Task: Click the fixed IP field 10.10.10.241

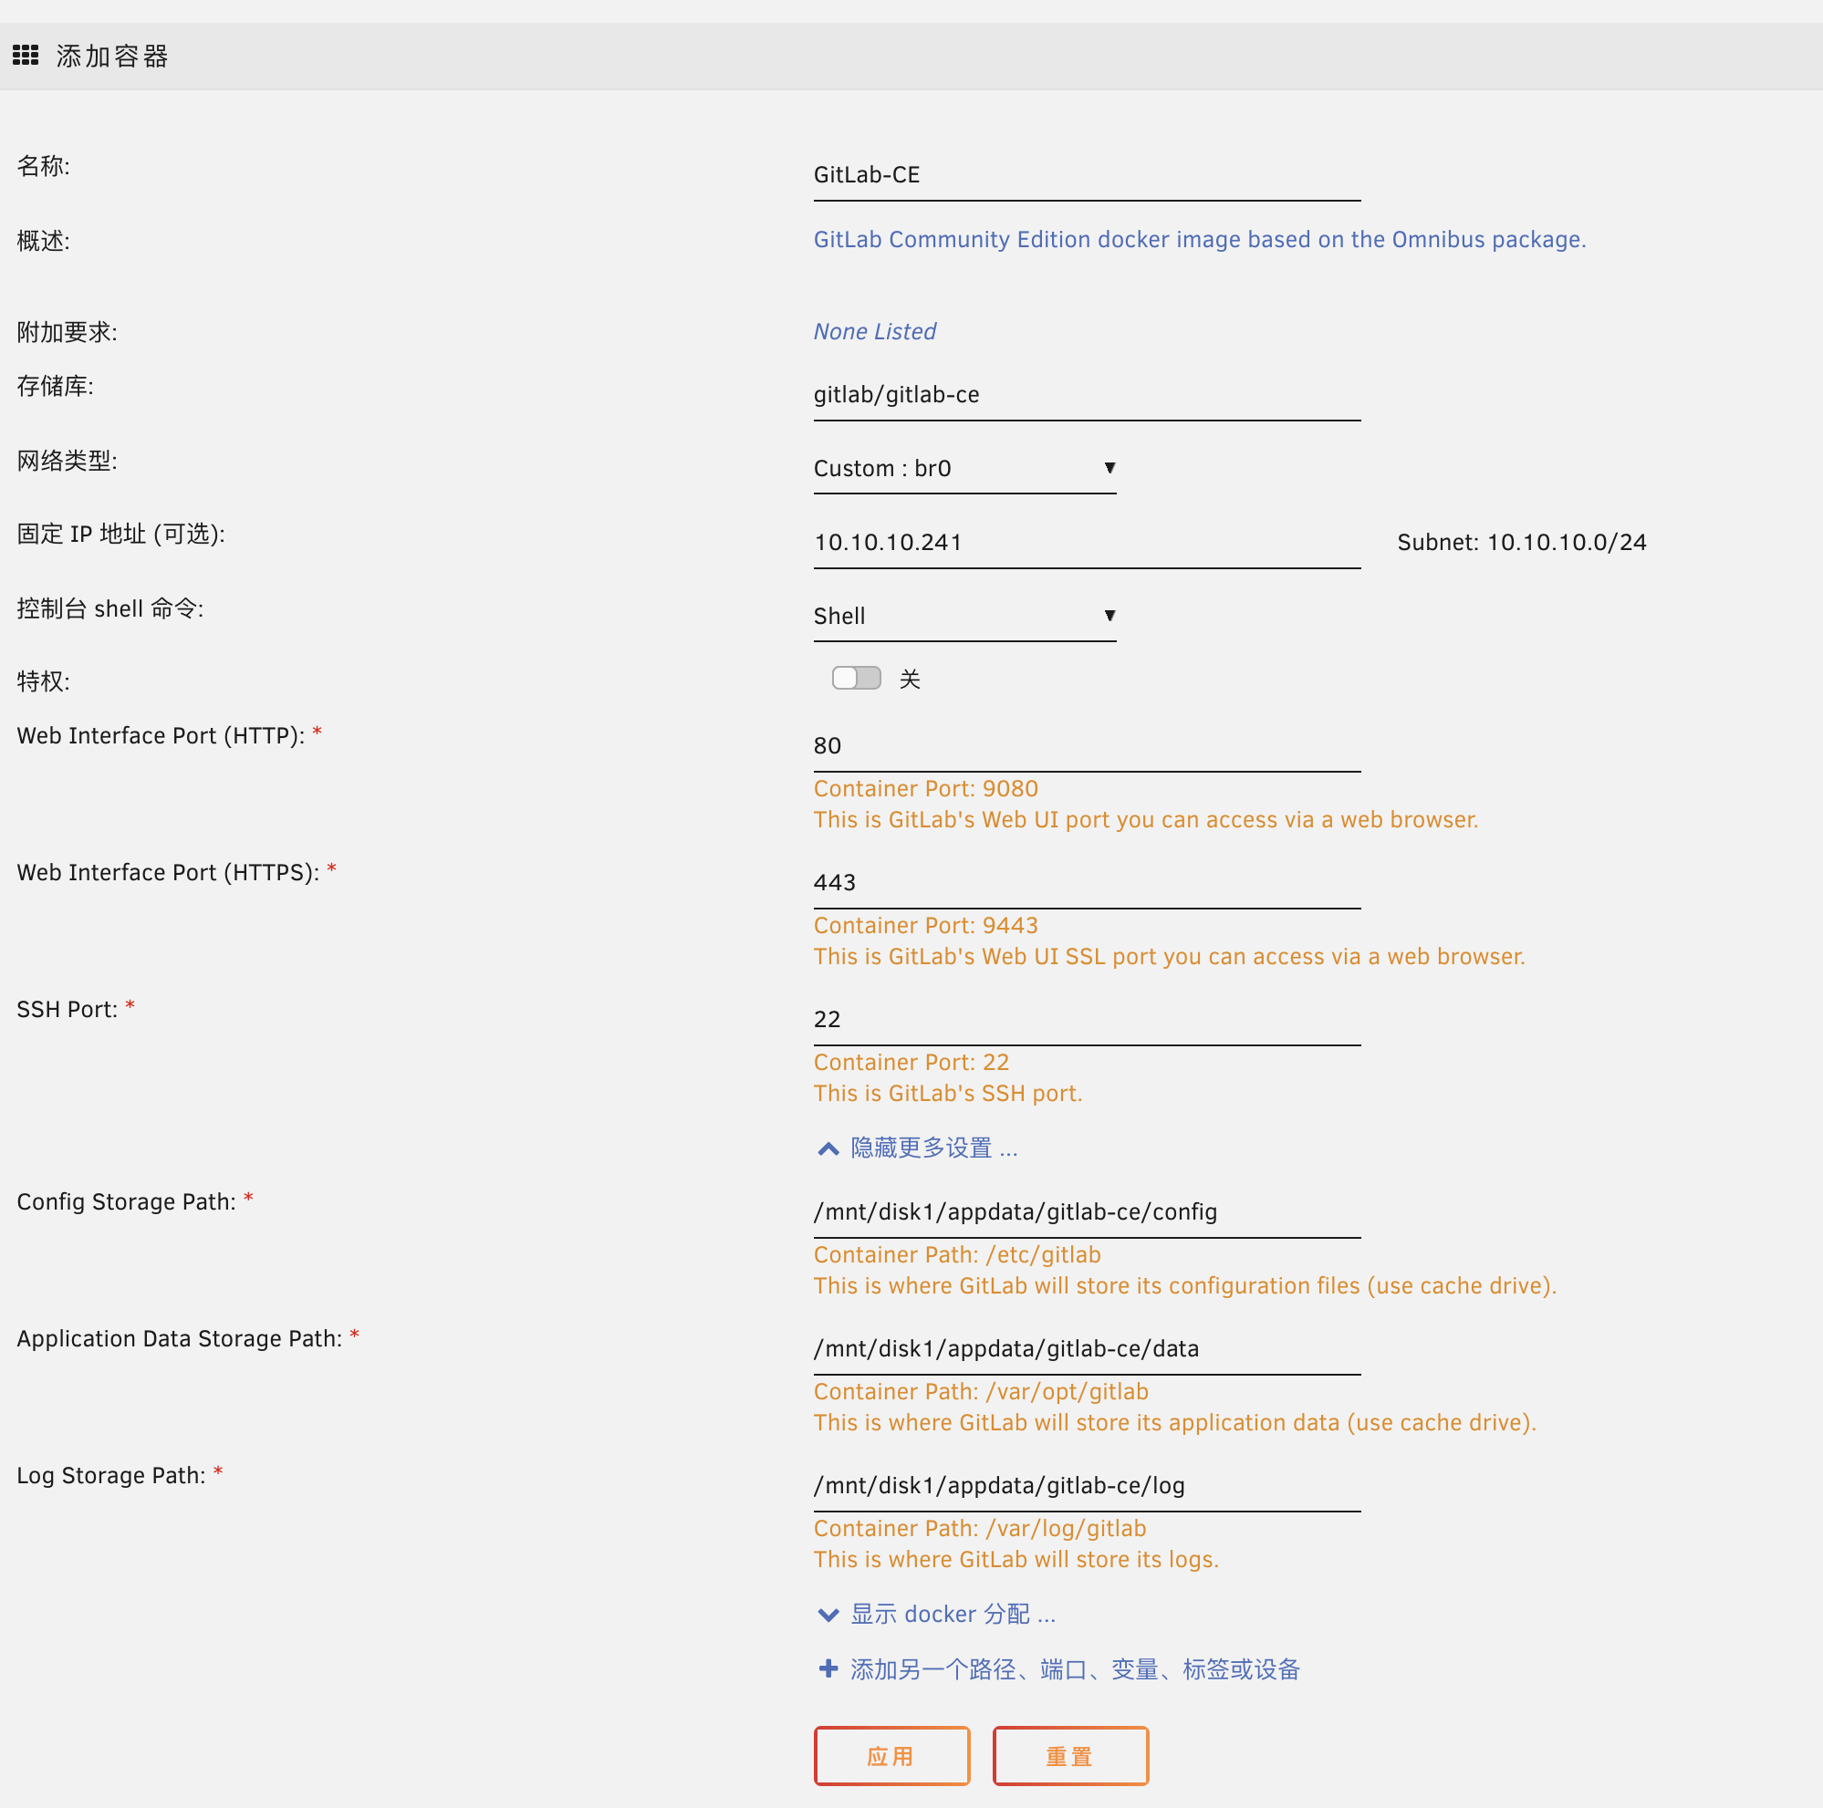Action: pos(1087,544)
